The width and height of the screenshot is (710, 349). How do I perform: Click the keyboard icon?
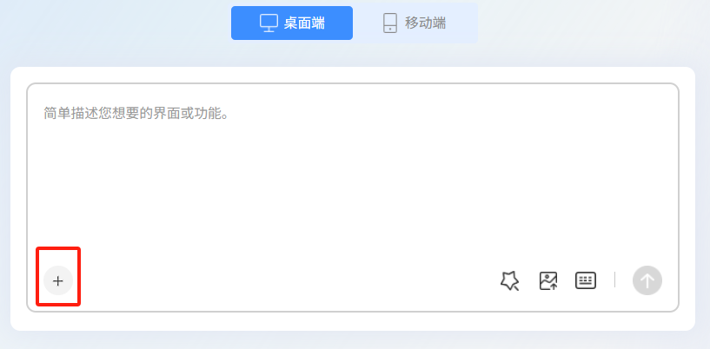586,280
